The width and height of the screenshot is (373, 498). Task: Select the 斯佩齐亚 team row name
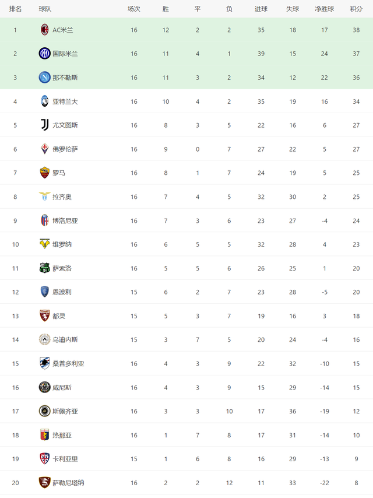coord(65,411)
